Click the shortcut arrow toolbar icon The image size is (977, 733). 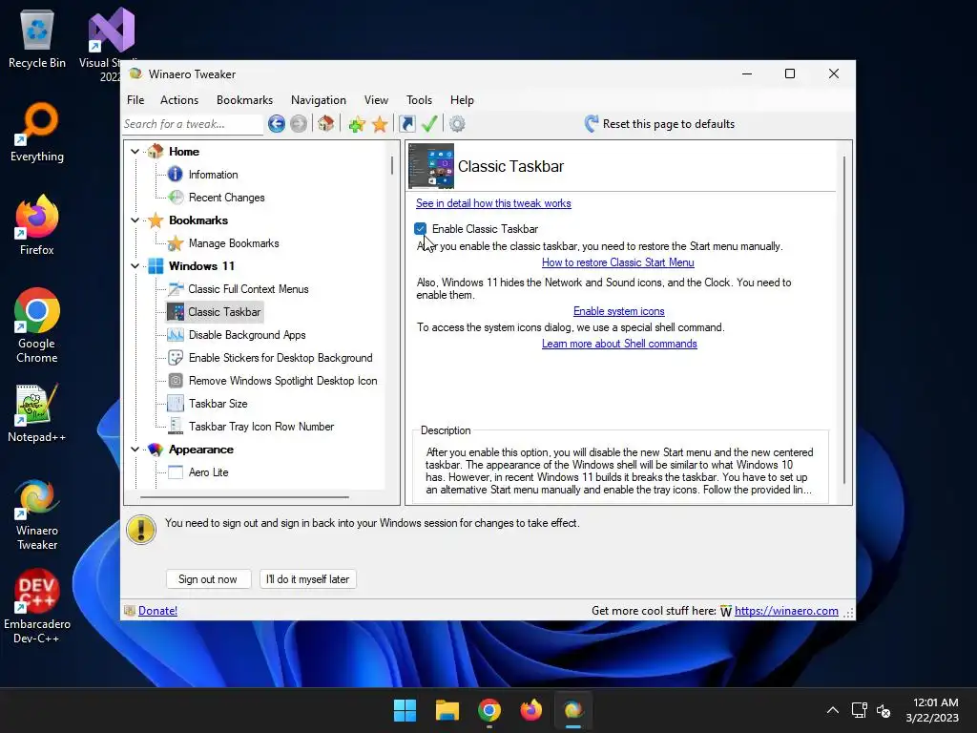click(x=406, y=124)
